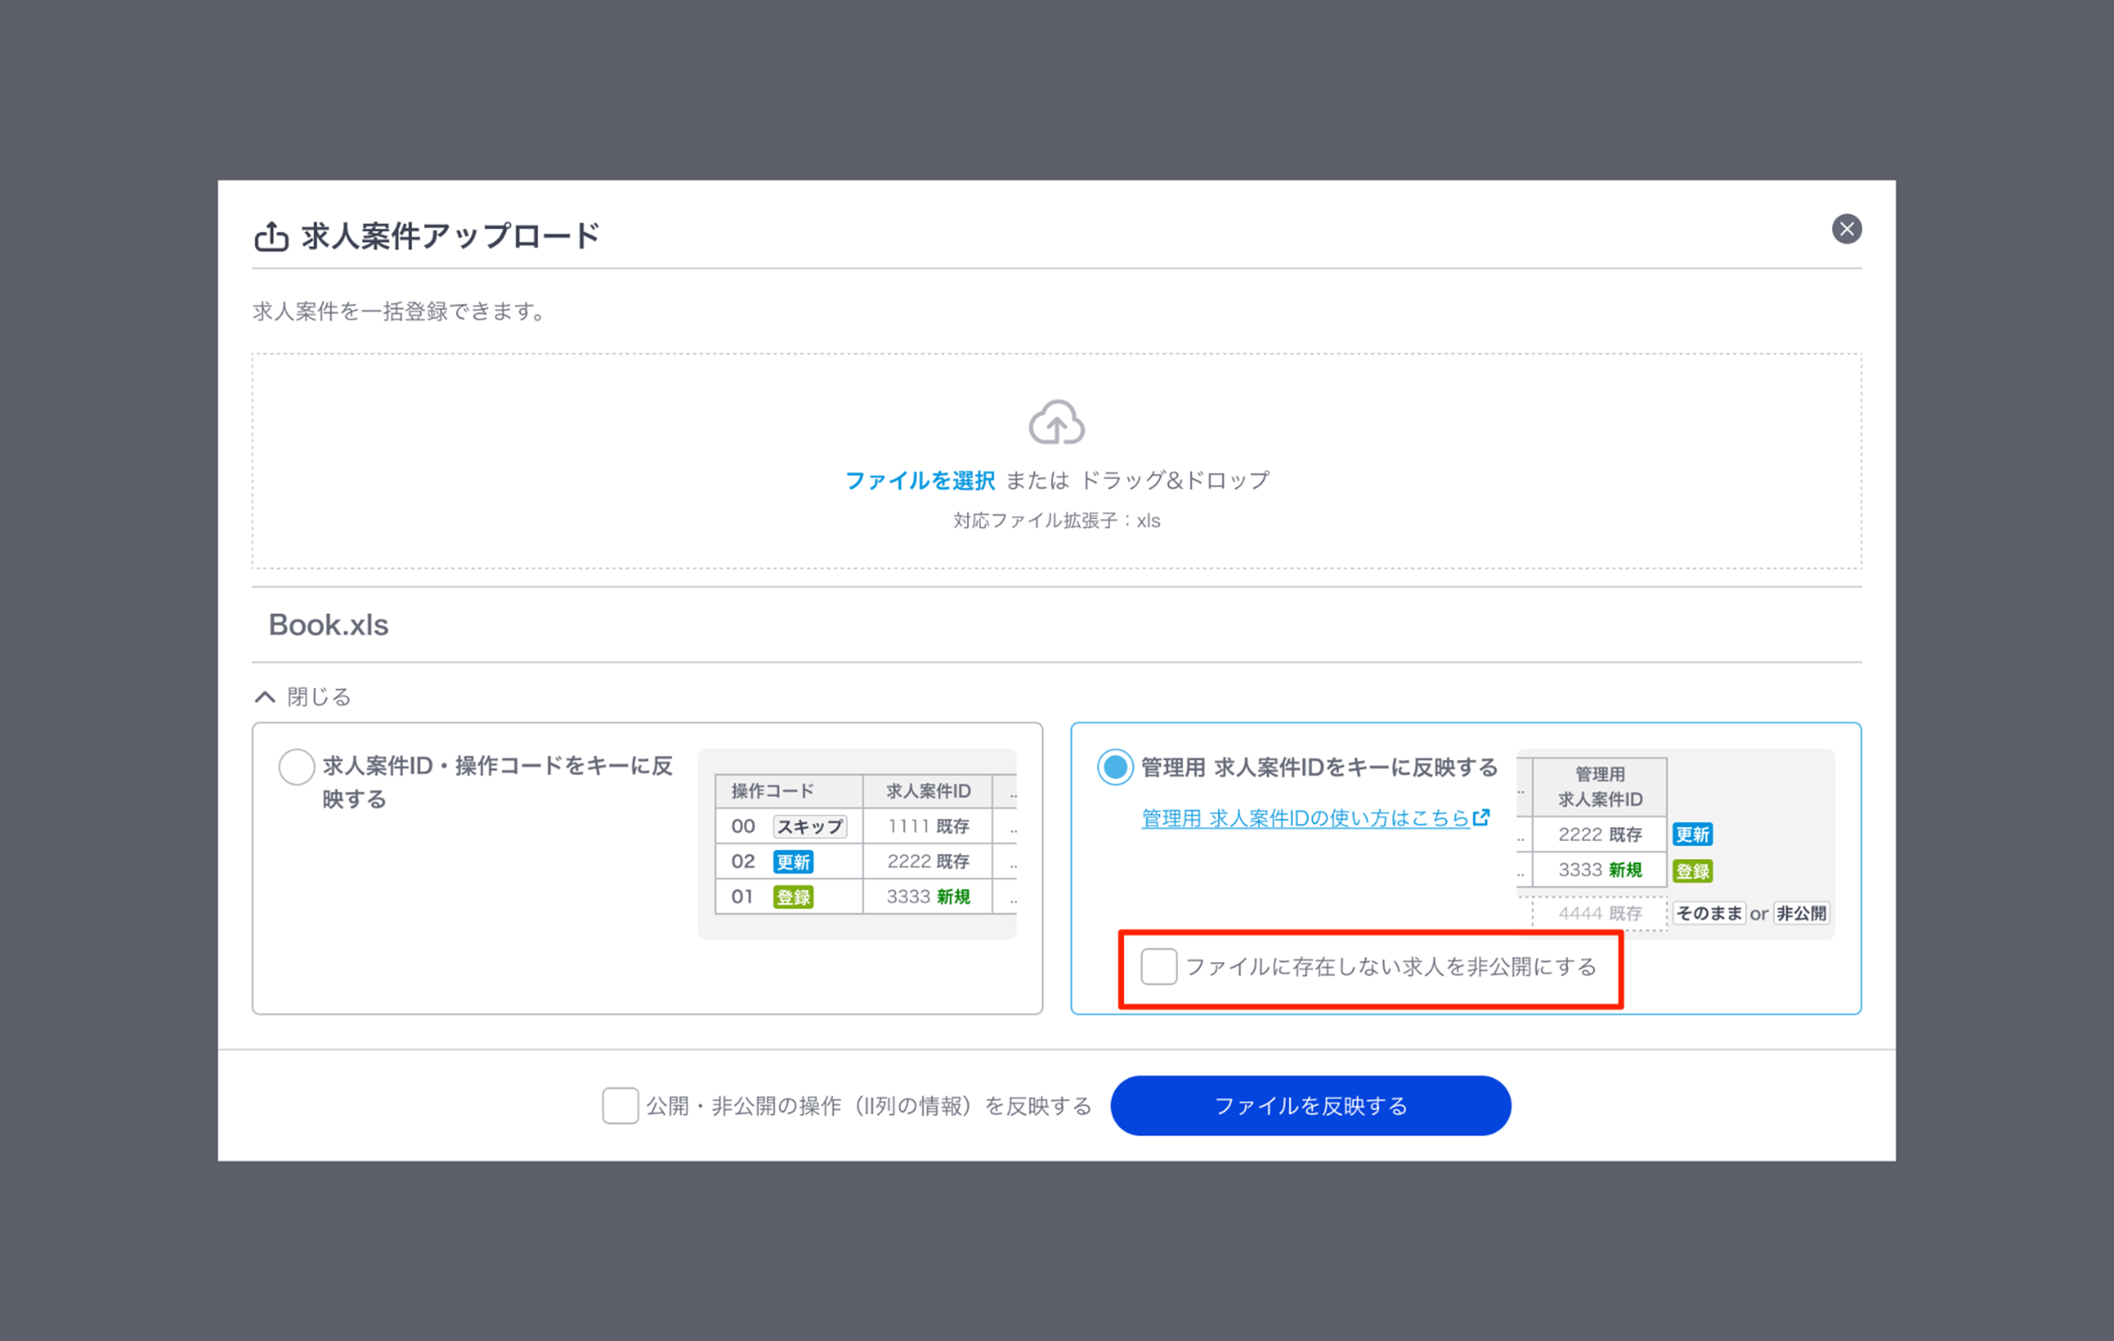Check ファイルに存在しない求人を非公開にする

tap(1158, 966)
